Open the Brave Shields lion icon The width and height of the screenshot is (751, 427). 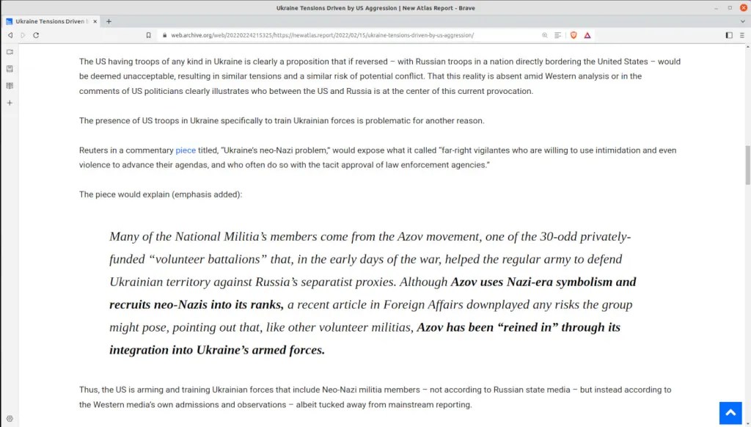(574, 35)
